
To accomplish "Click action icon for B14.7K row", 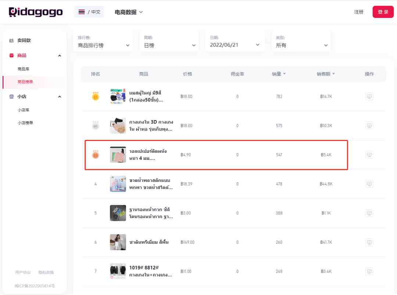I will click(x=369, y=96).
